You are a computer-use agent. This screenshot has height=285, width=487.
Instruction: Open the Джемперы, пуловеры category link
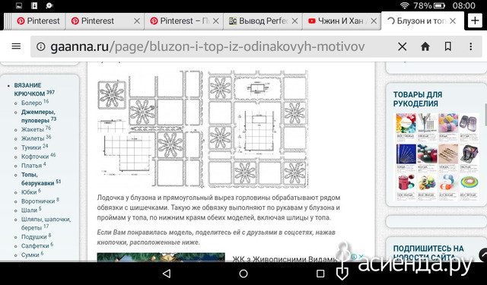pos(39,116)
